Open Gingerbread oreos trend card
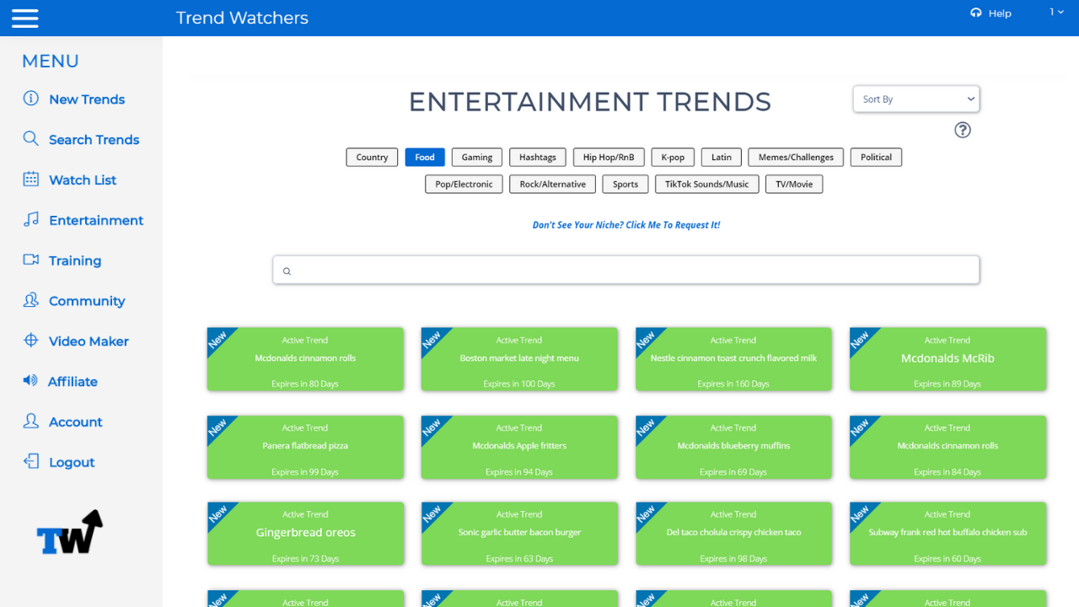The width and height of the screenshot is (1079, 607). click(305, 534)
